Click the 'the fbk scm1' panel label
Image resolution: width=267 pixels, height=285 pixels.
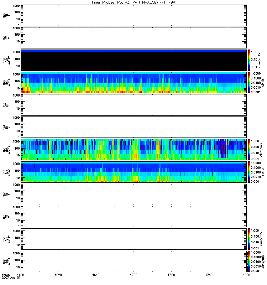tap(6, 261)
